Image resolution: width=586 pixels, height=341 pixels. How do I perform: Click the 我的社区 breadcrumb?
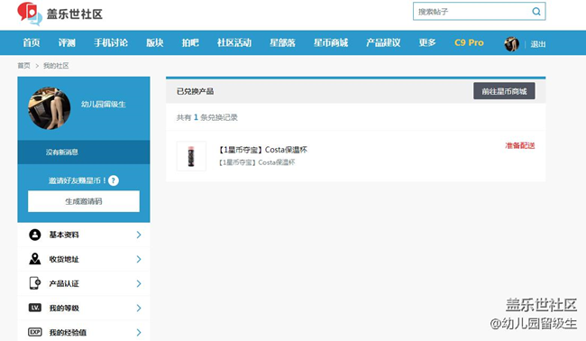click(56, 66)
